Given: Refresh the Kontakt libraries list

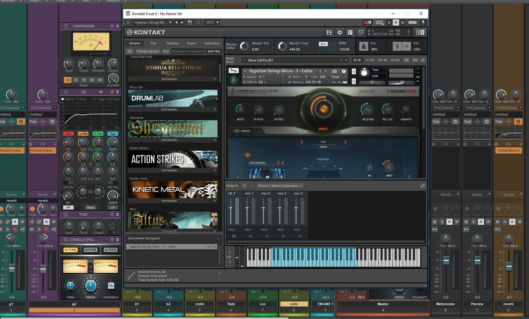Looking at the screenshot, I should 130,51.
